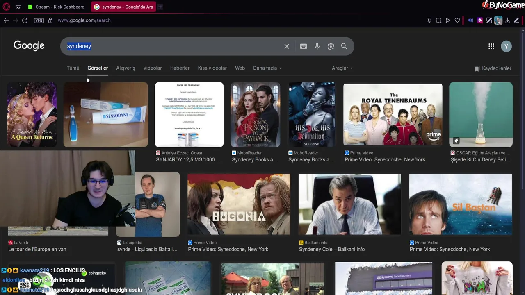
Task: Open the Google apps grid
Action: point(491,46)
